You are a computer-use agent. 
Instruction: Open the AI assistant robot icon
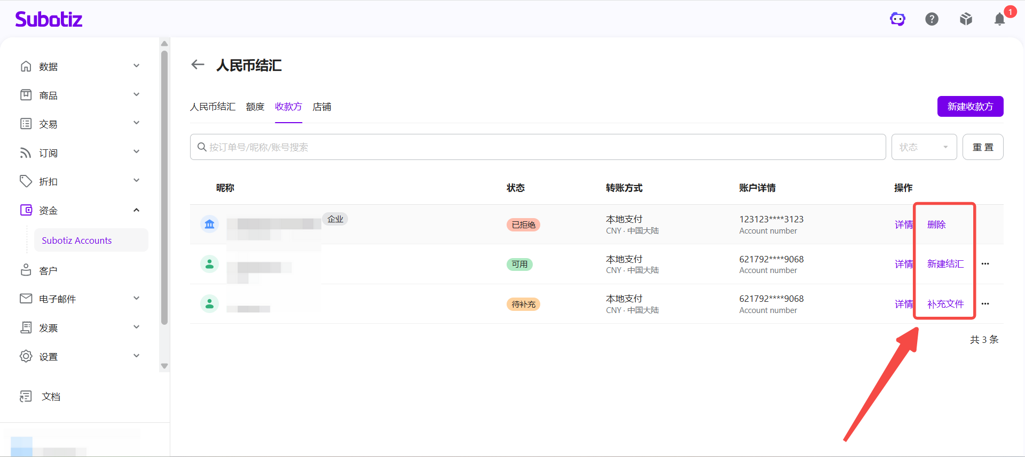pyautogui.click(x=897, y=19)
